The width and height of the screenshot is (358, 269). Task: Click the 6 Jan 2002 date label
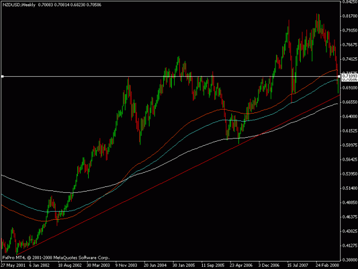[x=40, y=266]
